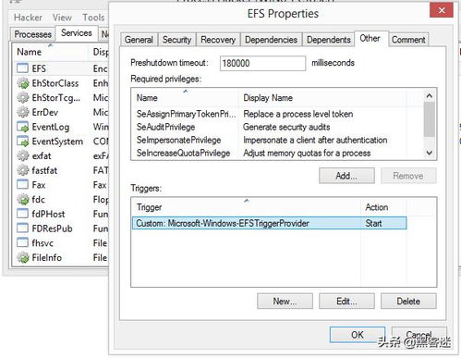Screen dimensions: 461x358
Task: Click Add privilege button
Action: point(346,176)
